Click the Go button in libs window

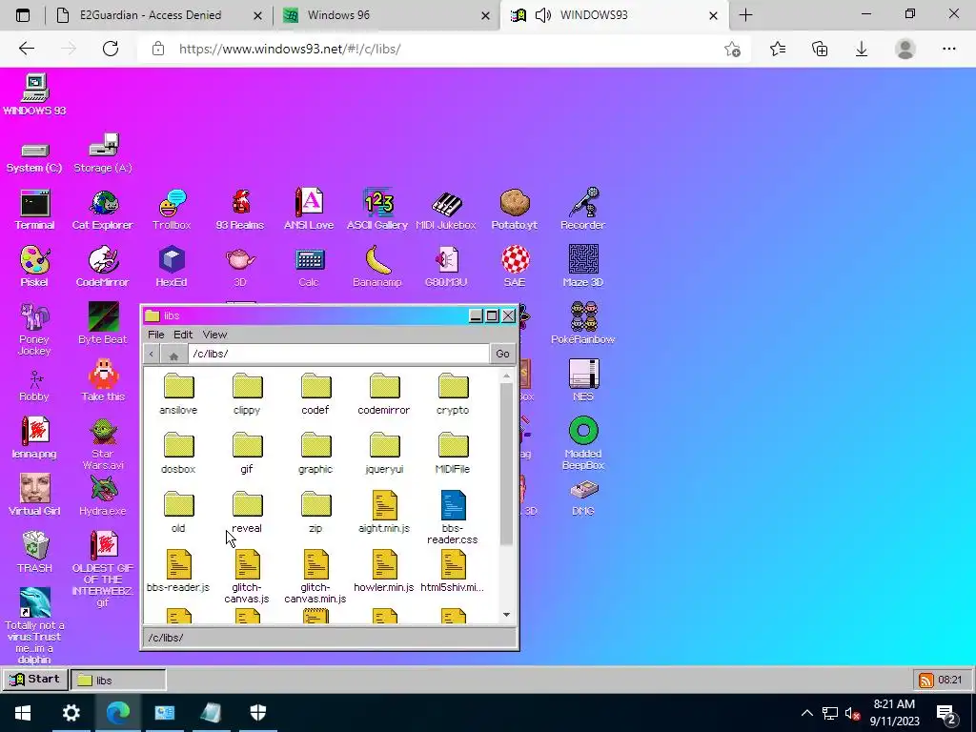(x=502, y=354)
